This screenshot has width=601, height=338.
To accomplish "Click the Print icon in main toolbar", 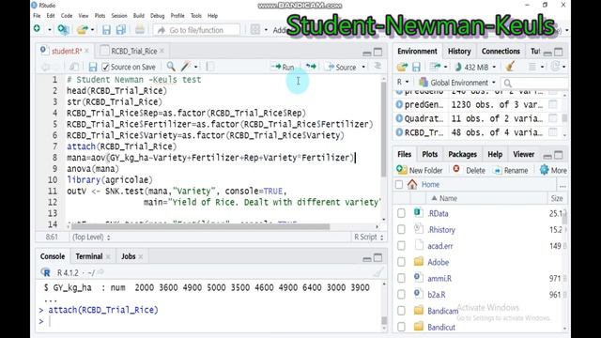I will tap(140, 29).
